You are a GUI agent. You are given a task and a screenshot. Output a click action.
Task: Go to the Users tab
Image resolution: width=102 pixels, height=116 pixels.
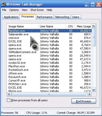(x=76, y=17)
